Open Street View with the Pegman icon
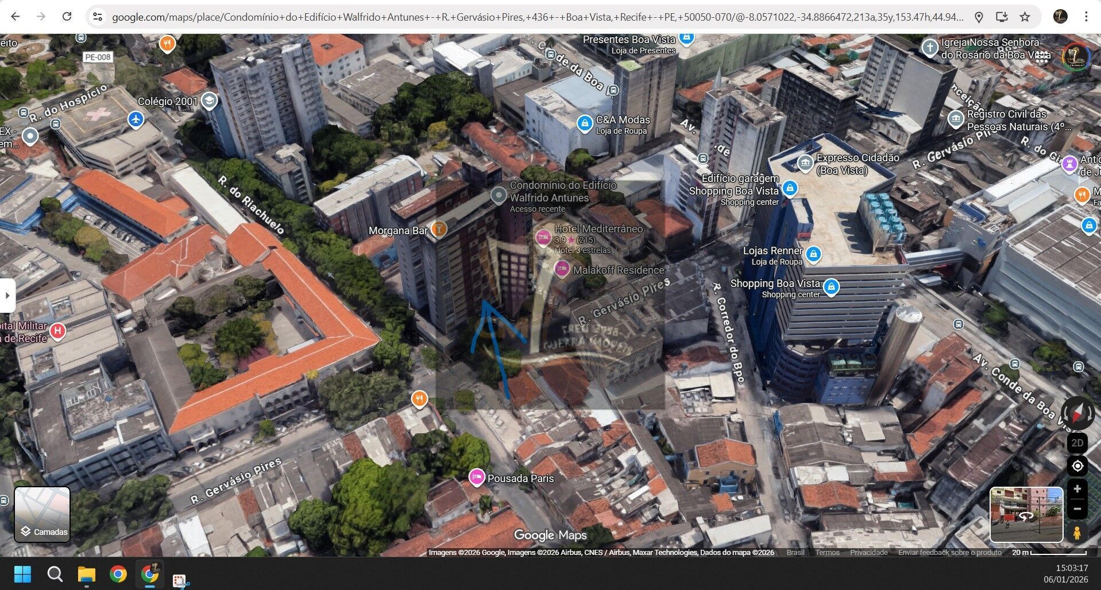This screenshot has height=590, width=1101. point(1077,533)
